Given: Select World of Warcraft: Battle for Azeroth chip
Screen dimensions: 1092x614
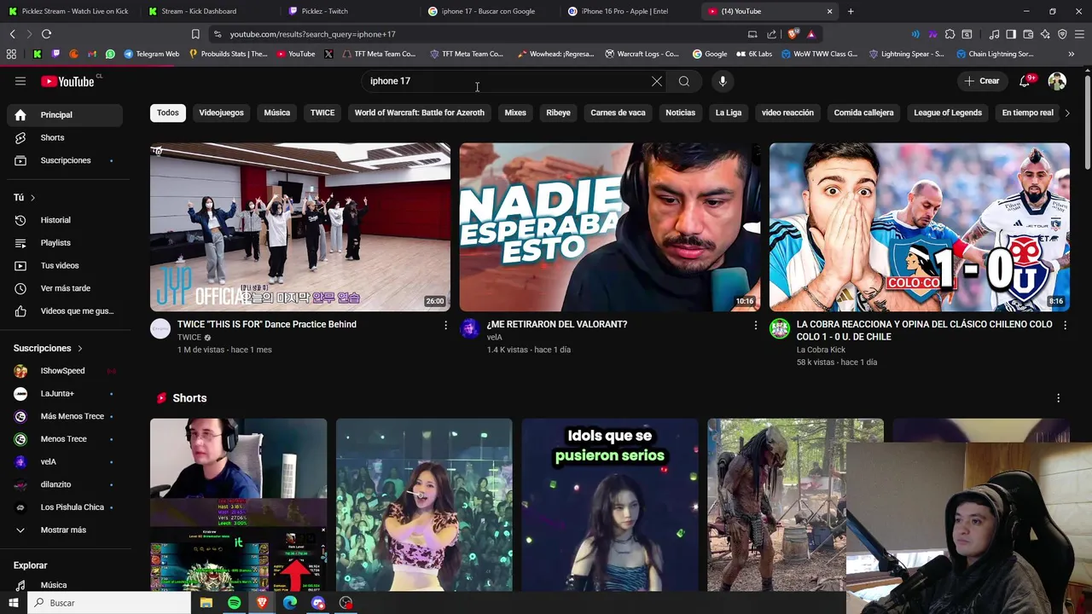Looking at the screenshot, I should point(419,113).
